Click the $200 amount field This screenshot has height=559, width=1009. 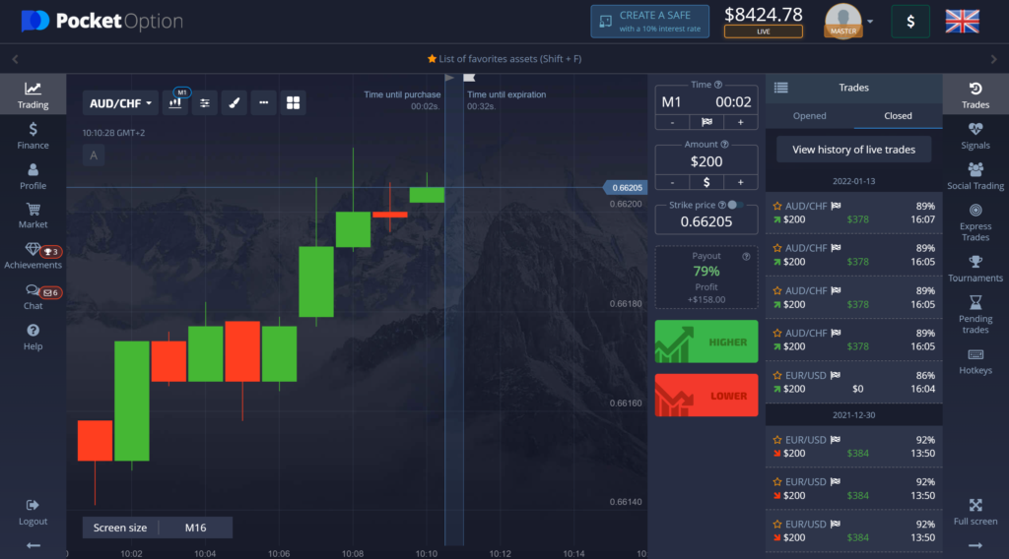pos(706,162)
